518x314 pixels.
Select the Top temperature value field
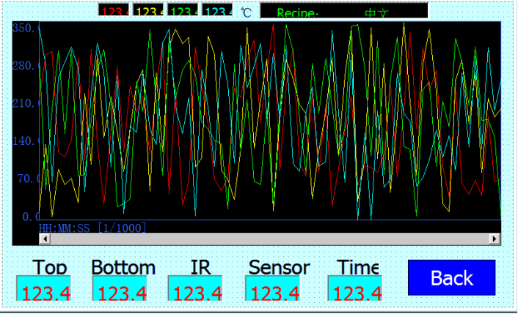pyautogui.click(x=44, y=290)
